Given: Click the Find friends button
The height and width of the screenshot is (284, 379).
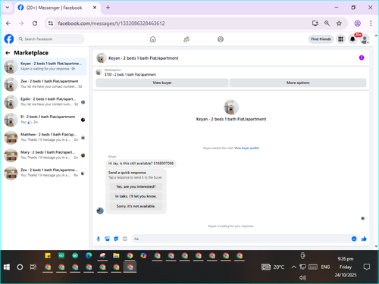Looking at the screenshot, I should point(321,39).
